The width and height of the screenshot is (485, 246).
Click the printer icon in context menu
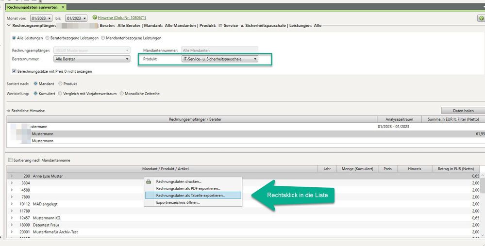(150, 181)
